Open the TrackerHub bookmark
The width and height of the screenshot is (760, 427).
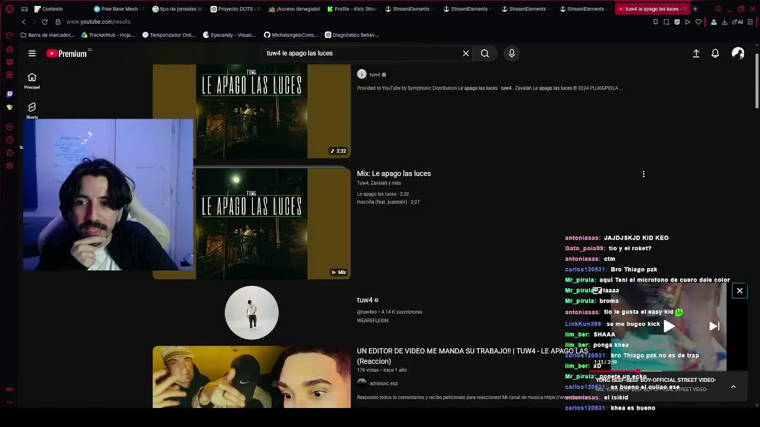coord(107,35)
